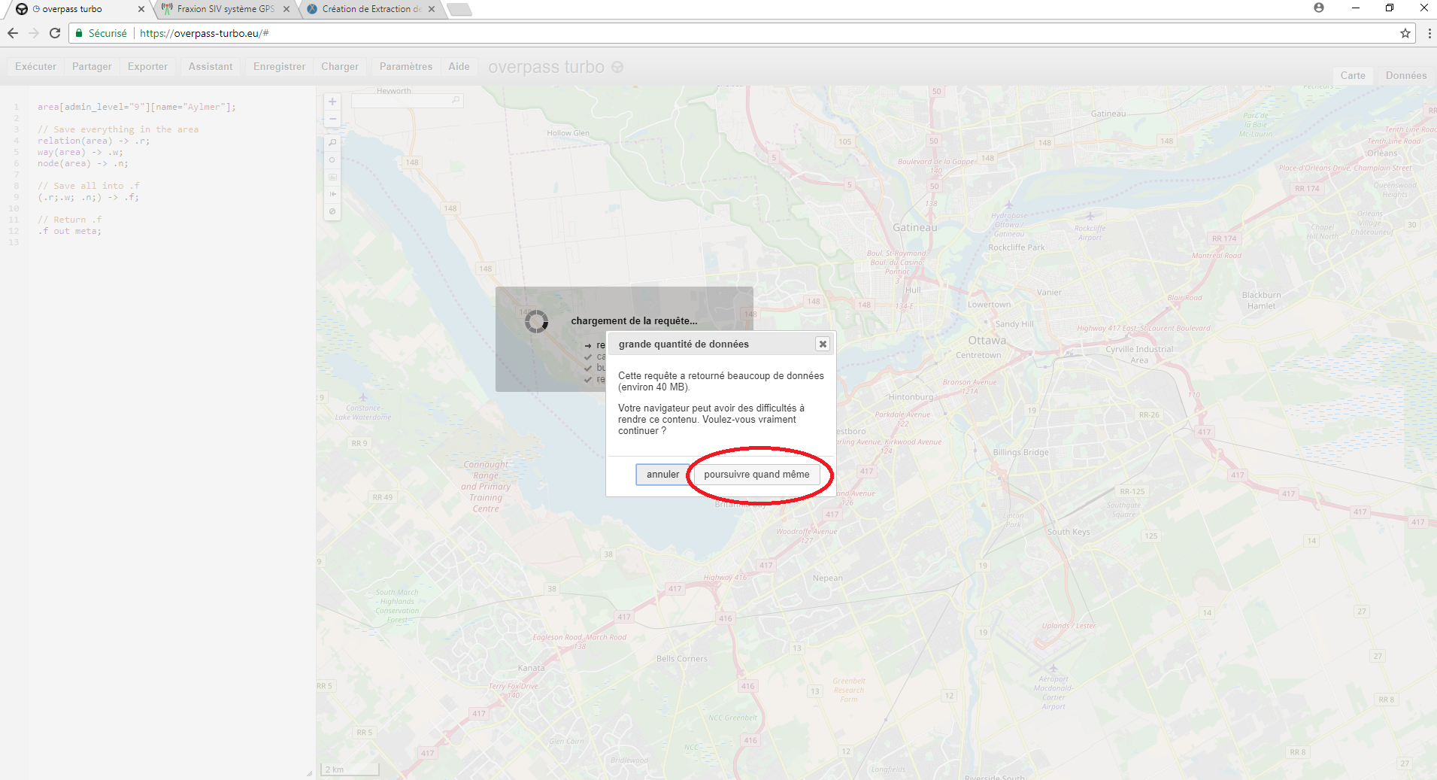Image resolution: width=1437 pixels, height=780 pixels.
Task: Click the Nepean label on the map
Action: click(827, 578)
